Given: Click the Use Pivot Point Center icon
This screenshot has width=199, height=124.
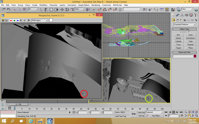Looking at the screenshot, I should tap(88, 10).
